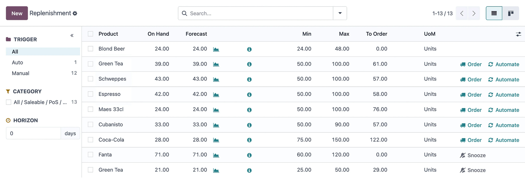
Task: Go to next page of records
Action: (474, 13)
